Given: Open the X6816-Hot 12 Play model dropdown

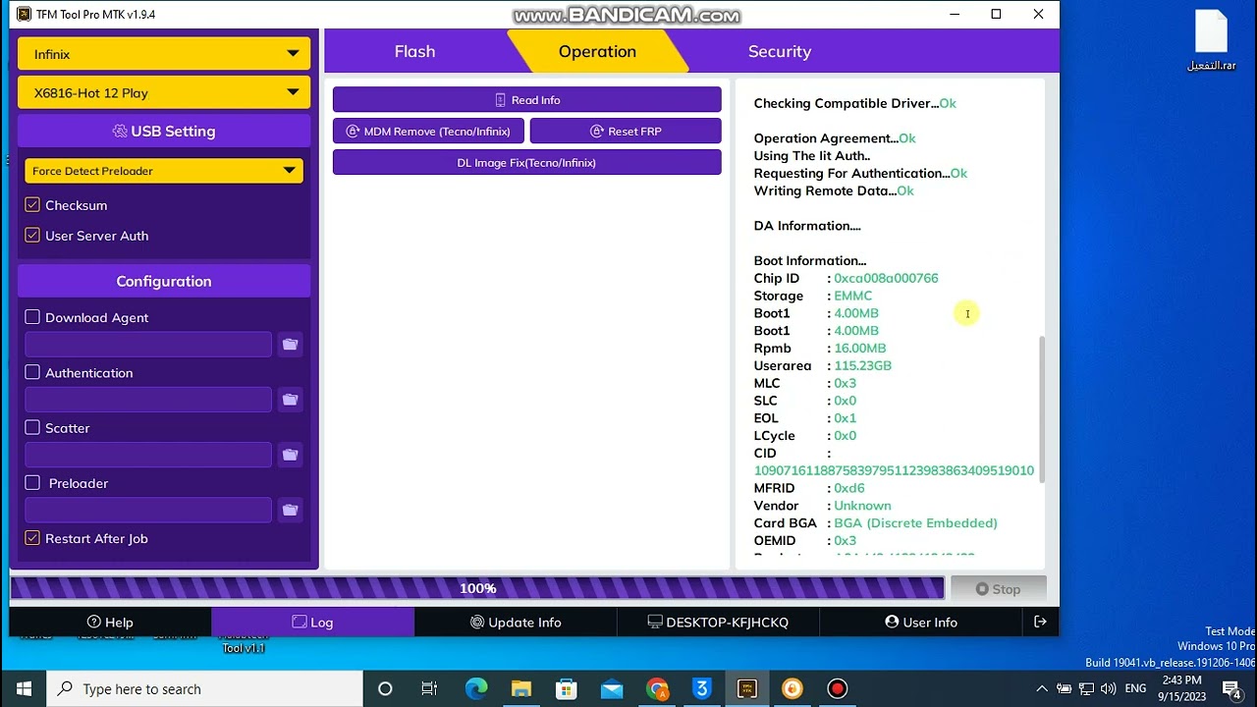Looking at the screenshot, I should (x=164, y=92).
